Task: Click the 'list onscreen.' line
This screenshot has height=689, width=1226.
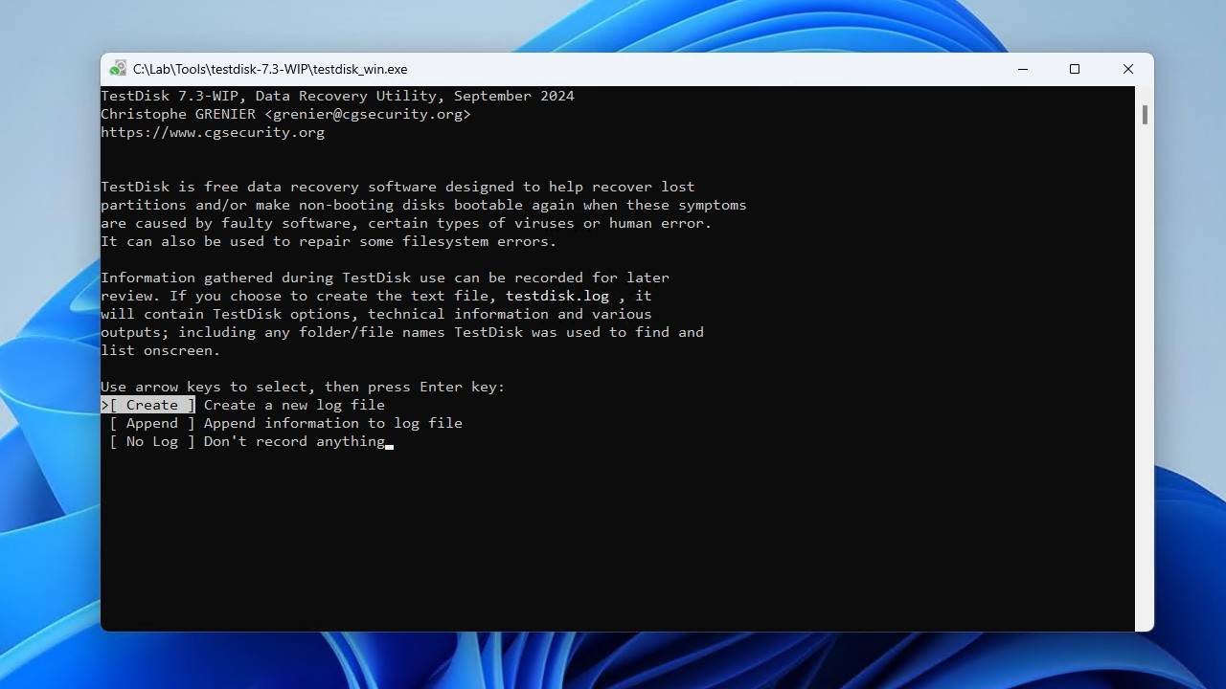Action: click(x=161, y=350)
